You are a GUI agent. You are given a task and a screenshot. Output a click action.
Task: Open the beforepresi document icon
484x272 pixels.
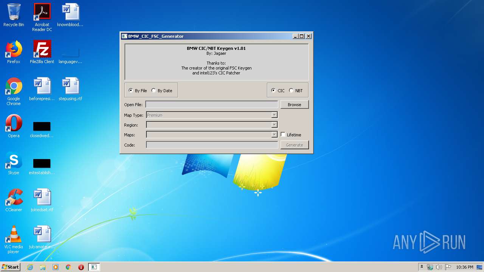42,89
